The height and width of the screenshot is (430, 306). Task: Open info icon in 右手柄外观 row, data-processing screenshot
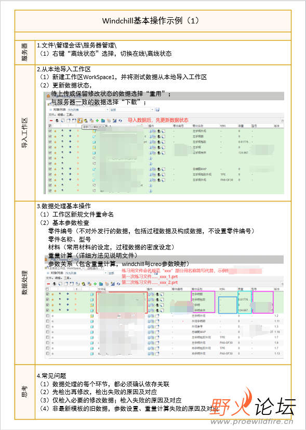(149, 353)
